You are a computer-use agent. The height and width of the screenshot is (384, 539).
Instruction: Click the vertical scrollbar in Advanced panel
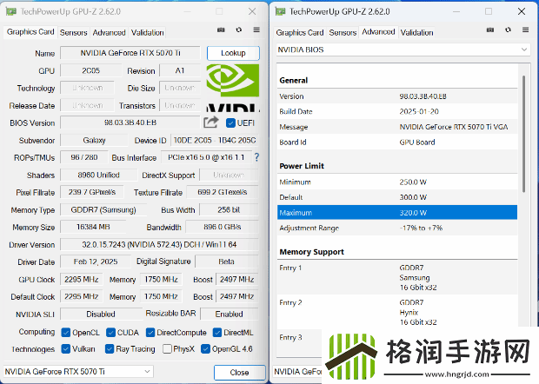[x=524, y=130]
